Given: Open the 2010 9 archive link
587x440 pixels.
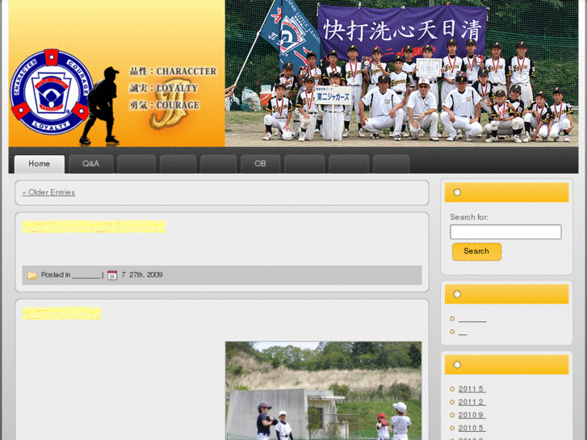Looking at the screenshot, I should pyautogui.click(x=472, y=415).
